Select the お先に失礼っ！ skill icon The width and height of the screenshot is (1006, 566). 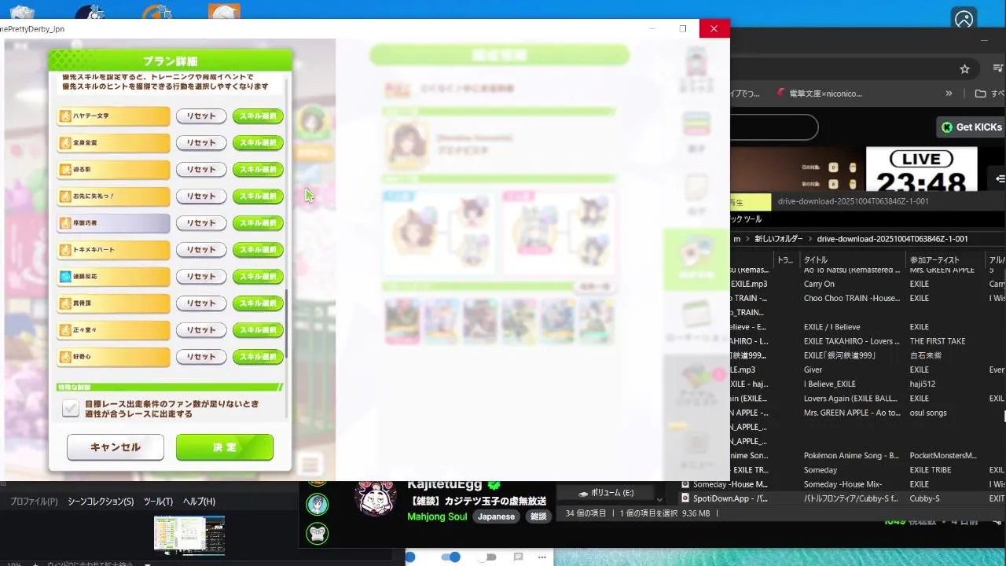(x=65, y=197)
